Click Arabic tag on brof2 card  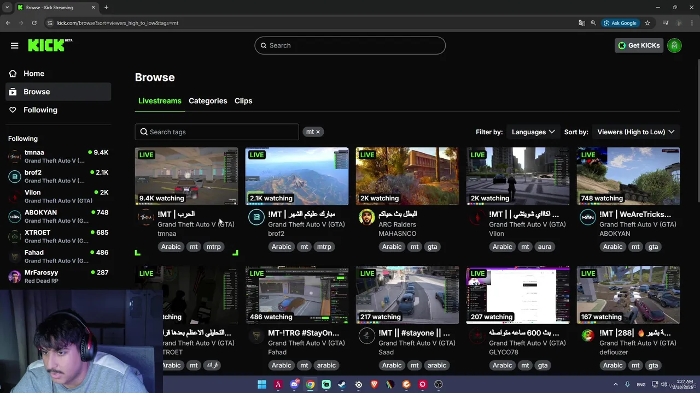[282, 247]
